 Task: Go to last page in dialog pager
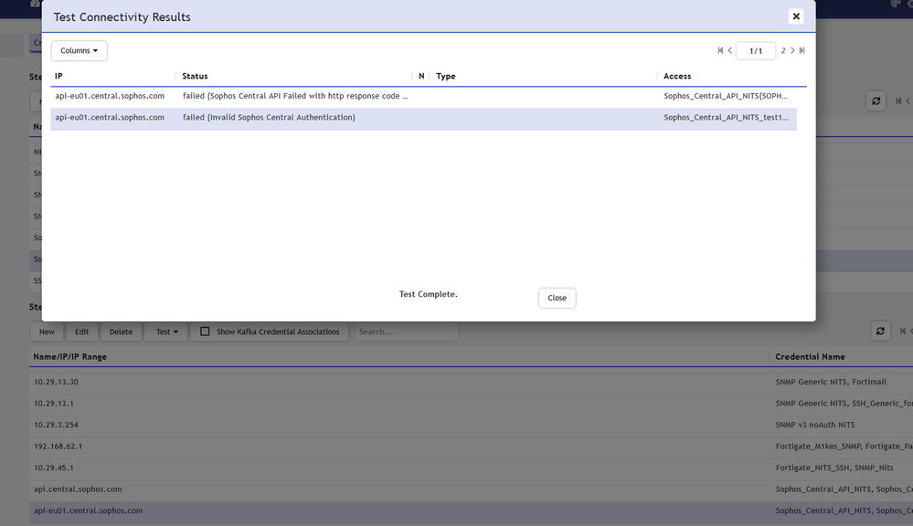pyautogui.click(x=802, y=50)
